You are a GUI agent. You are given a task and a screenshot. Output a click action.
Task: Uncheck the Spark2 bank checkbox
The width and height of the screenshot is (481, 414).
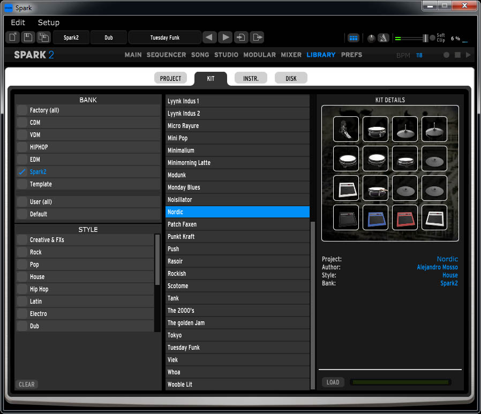[22, 172]
